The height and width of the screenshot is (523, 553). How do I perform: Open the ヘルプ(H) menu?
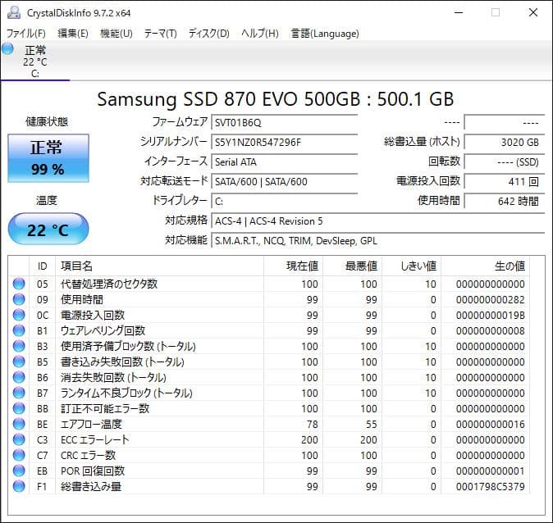[260, 34]
